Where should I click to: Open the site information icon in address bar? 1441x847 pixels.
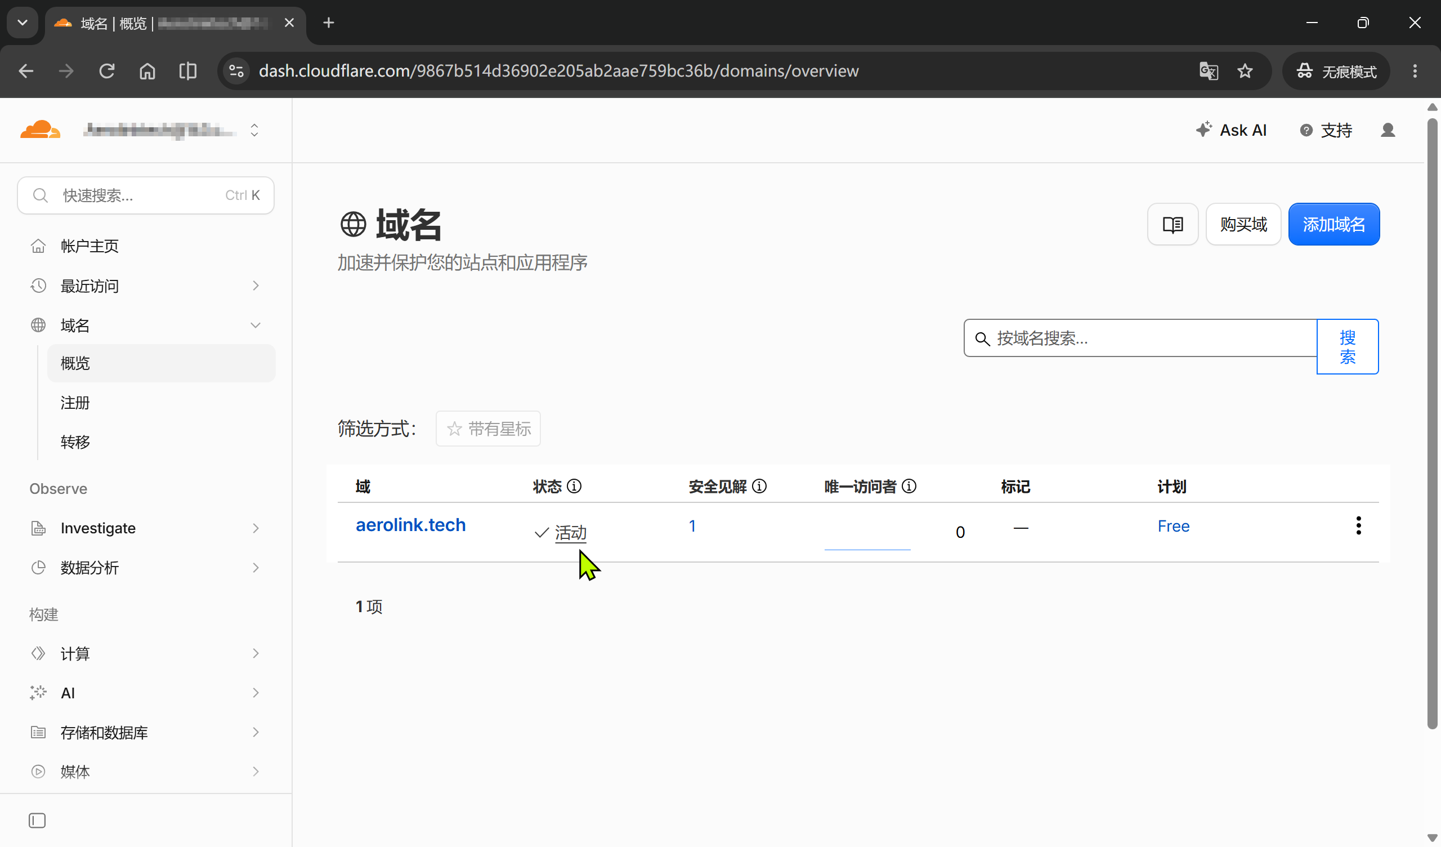tap(236, 71)
